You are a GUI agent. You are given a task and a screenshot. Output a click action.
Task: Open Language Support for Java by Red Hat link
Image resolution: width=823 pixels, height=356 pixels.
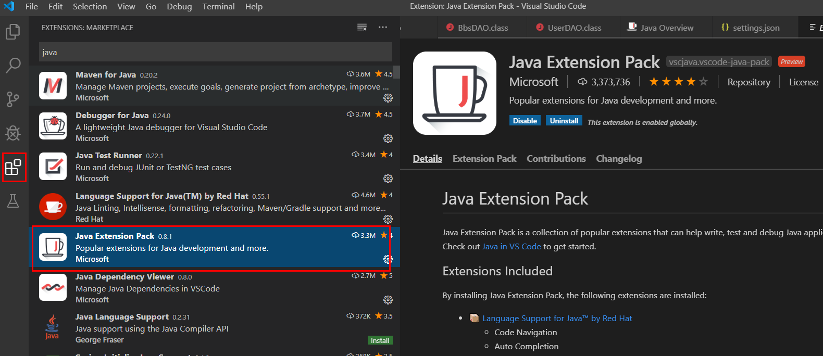click(557, 319)
